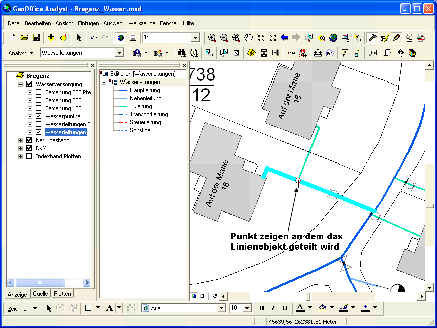
Task: Click the Add Data yellow plus icon
Action: [x=51, y=38]
